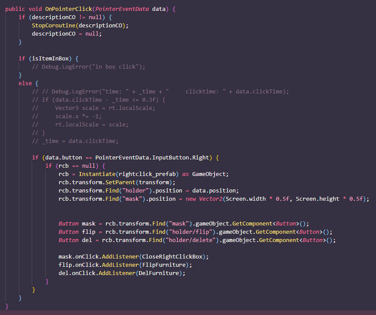Click the rightclick_prefab argument
This screenshot has width=376, height=315.
coord(147,174)
